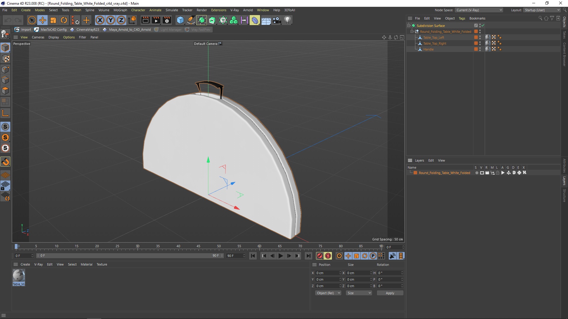Viewport: 568px width, 319px height.
Task: Open the Simulate menu
Action: [x=172, y=10]
